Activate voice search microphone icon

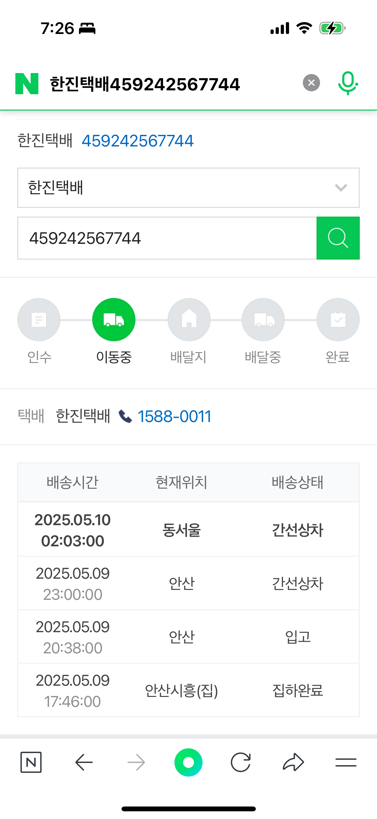point(348,83)
